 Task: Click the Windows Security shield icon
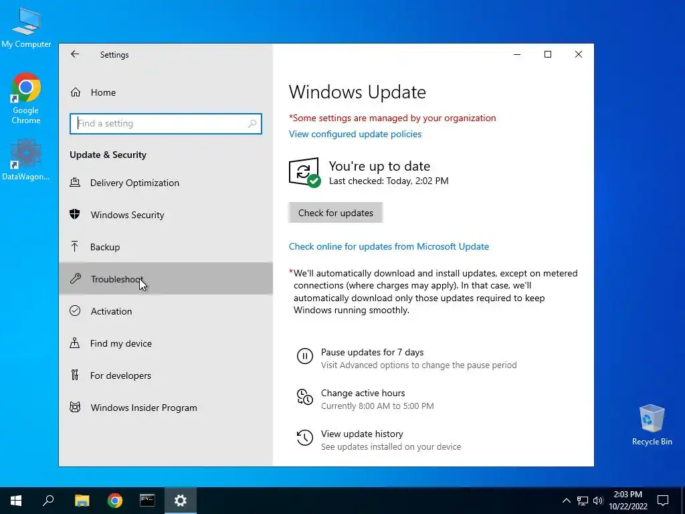[75, 214]
